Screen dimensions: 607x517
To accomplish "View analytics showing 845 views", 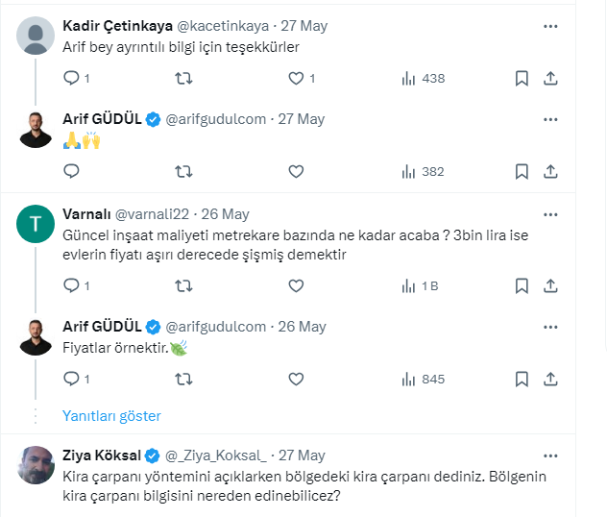I will 423,379.
